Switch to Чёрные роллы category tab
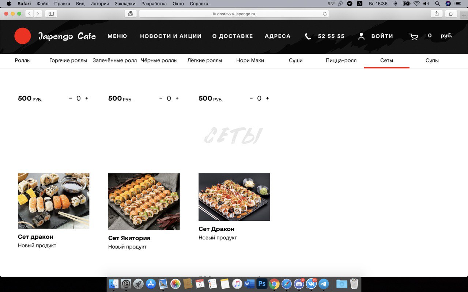Screen dimensions: 468x292 click(x=159, y=61)
